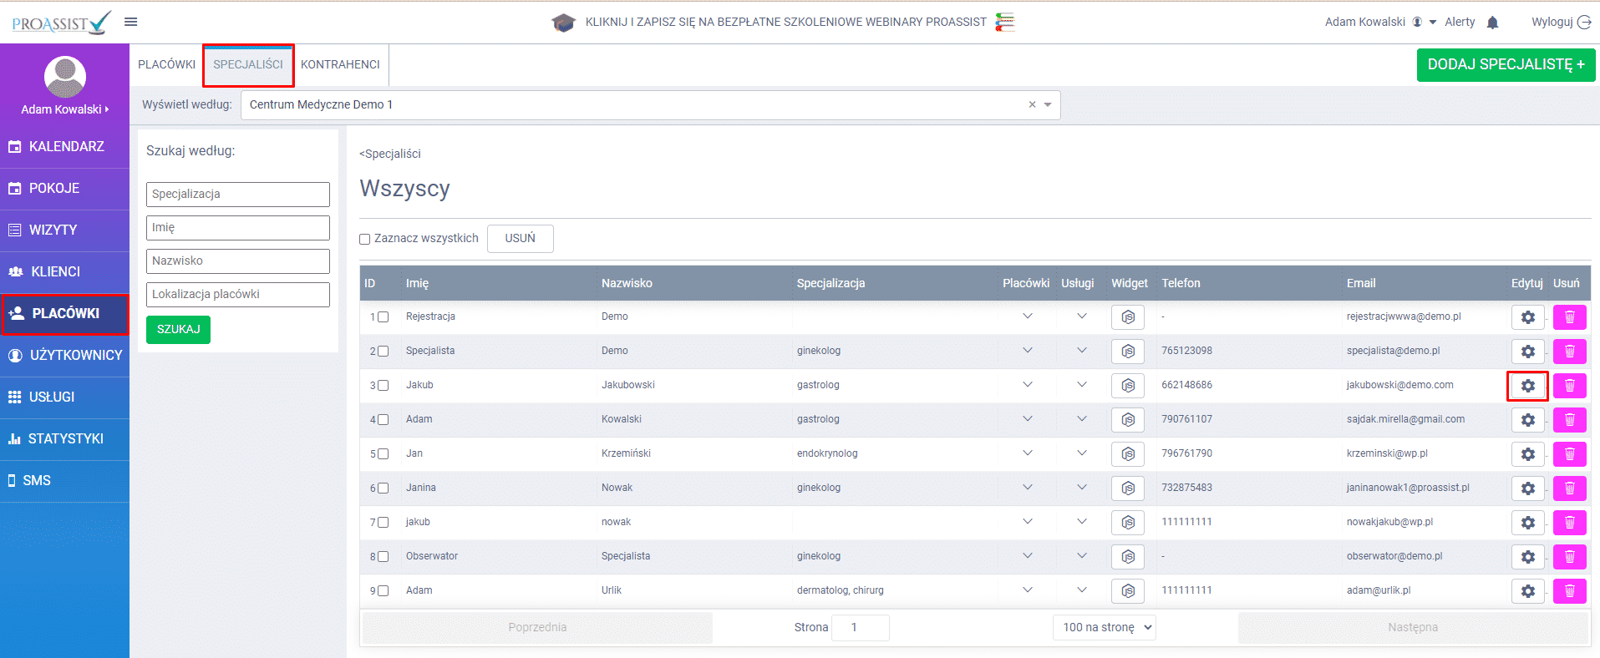Viewport: 1600px width, 658px height.
Task: Edit Adam Kowalski with the gear icon
Action: coord(1528,420)
